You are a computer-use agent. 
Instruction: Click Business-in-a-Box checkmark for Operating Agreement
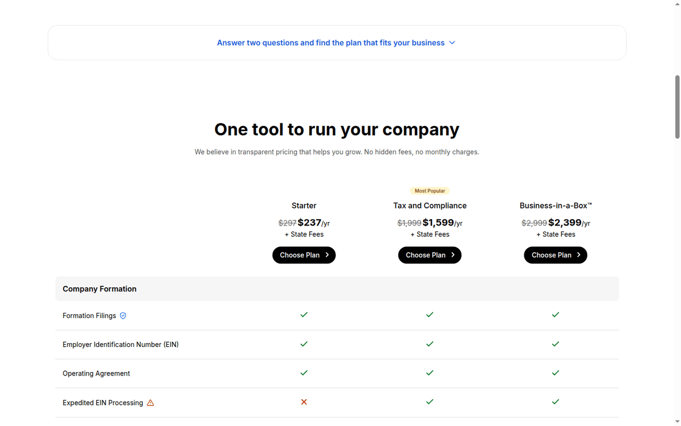tap(556, 373)
